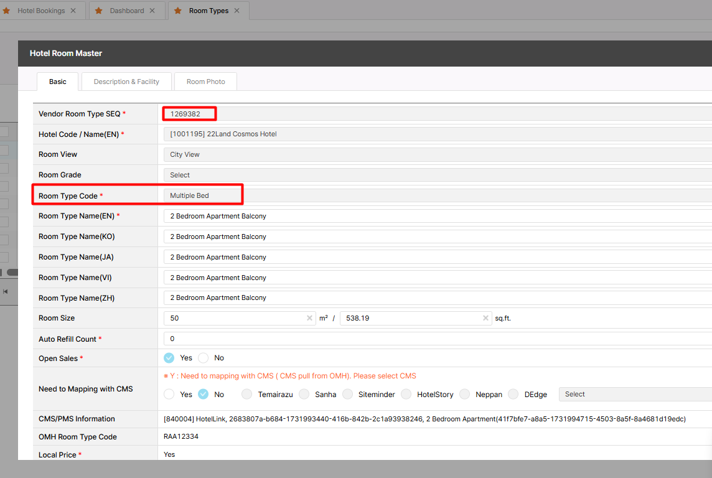The height and width of the screenshot is (478, 712).
Task: Choose Yes for Need to Mapping with CMS
Action: (169, 394)
